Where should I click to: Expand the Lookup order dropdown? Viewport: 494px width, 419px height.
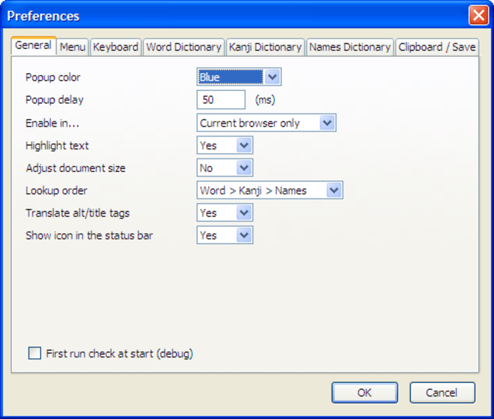(x=270, y=190)
